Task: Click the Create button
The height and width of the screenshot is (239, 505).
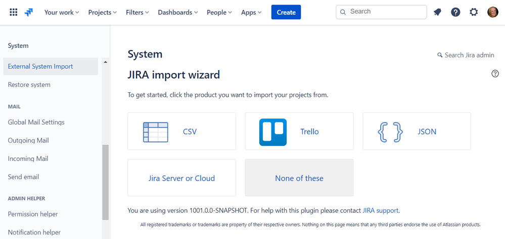Action: point(286,12)
